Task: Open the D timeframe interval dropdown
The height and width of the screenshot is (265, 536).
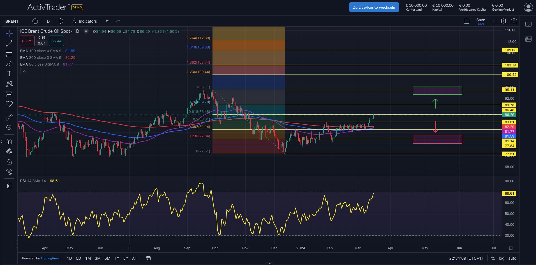Action: [x=48, y=21]
